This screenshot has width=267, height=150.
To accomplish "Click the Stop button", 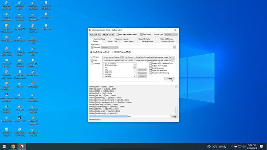I will (x=174, y=117).
